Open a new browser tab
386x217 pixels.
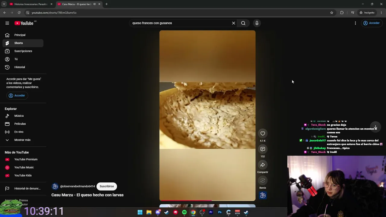tap(106, 4)
